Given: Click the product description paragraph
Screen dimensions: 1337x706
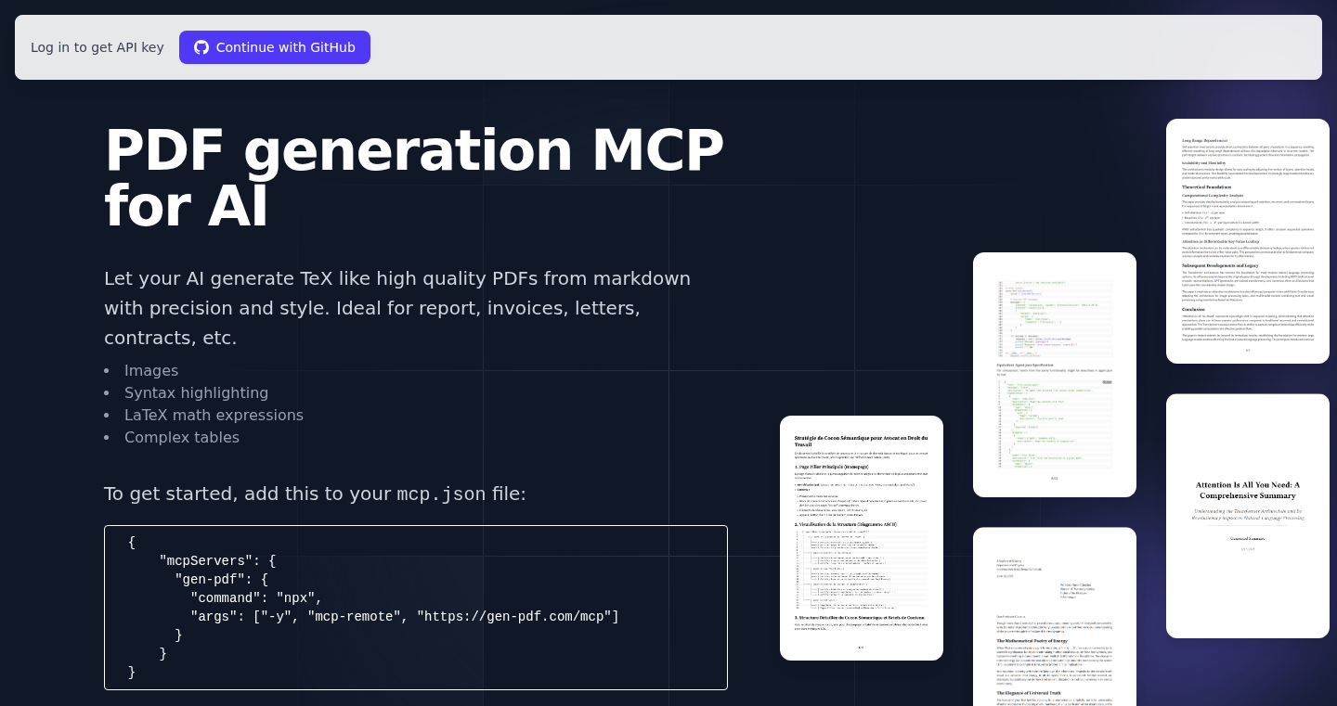Looking at the screenshot, I should tap(397, 308).
